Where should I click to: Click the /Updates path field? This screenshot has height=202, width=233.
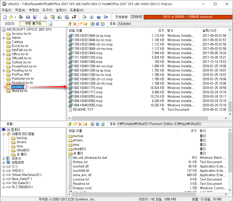[175, 24]
